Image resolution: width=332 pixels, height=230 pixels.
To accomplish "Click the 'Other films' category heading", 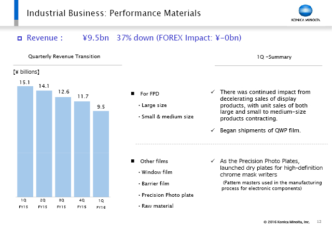I will pos(154,161).
